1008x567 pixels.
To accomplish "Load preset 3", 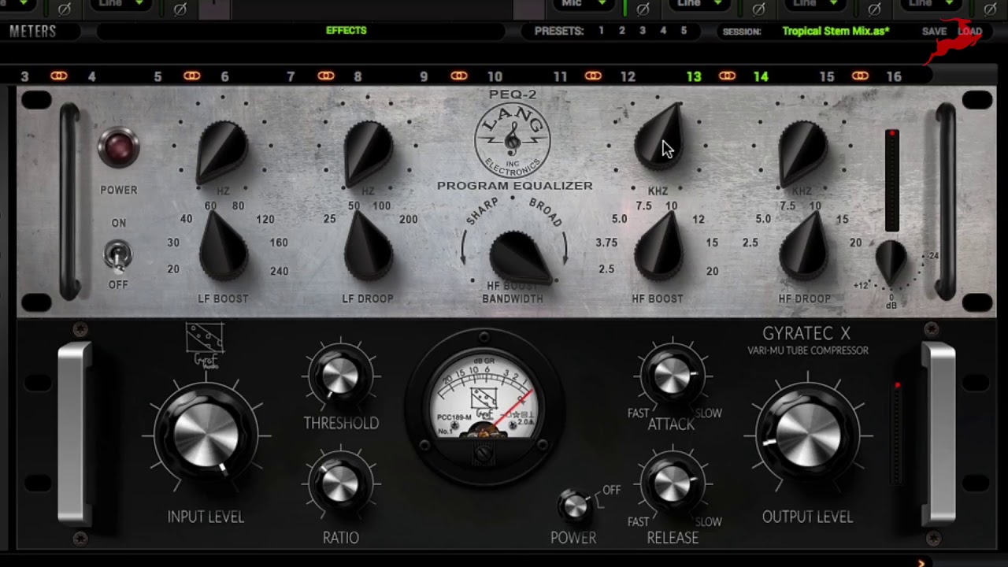I will click(x=642, y=31).
